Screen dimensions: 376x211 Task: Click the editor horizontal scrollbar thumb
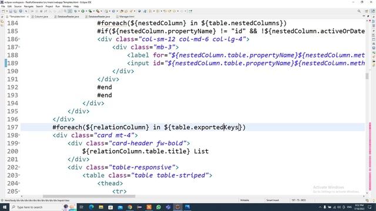(89, 196)
